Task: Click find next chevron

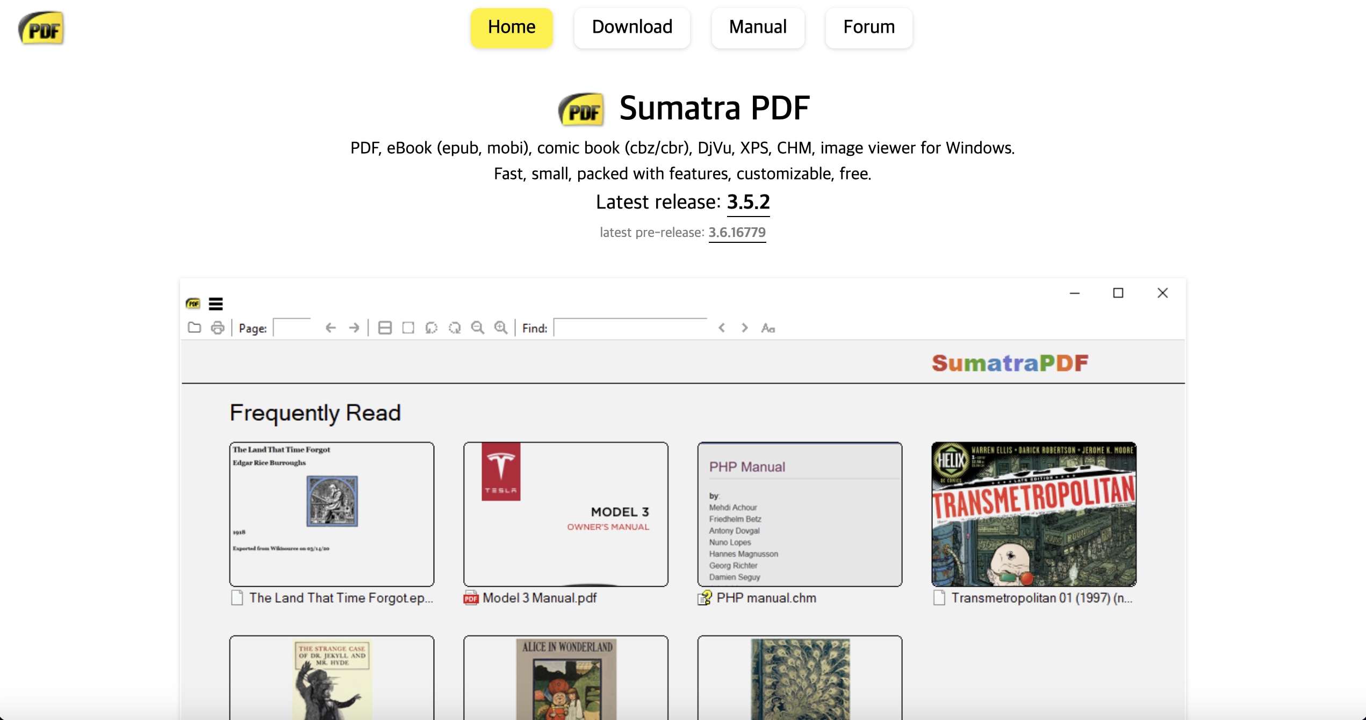Action: (x=744, y=328)
